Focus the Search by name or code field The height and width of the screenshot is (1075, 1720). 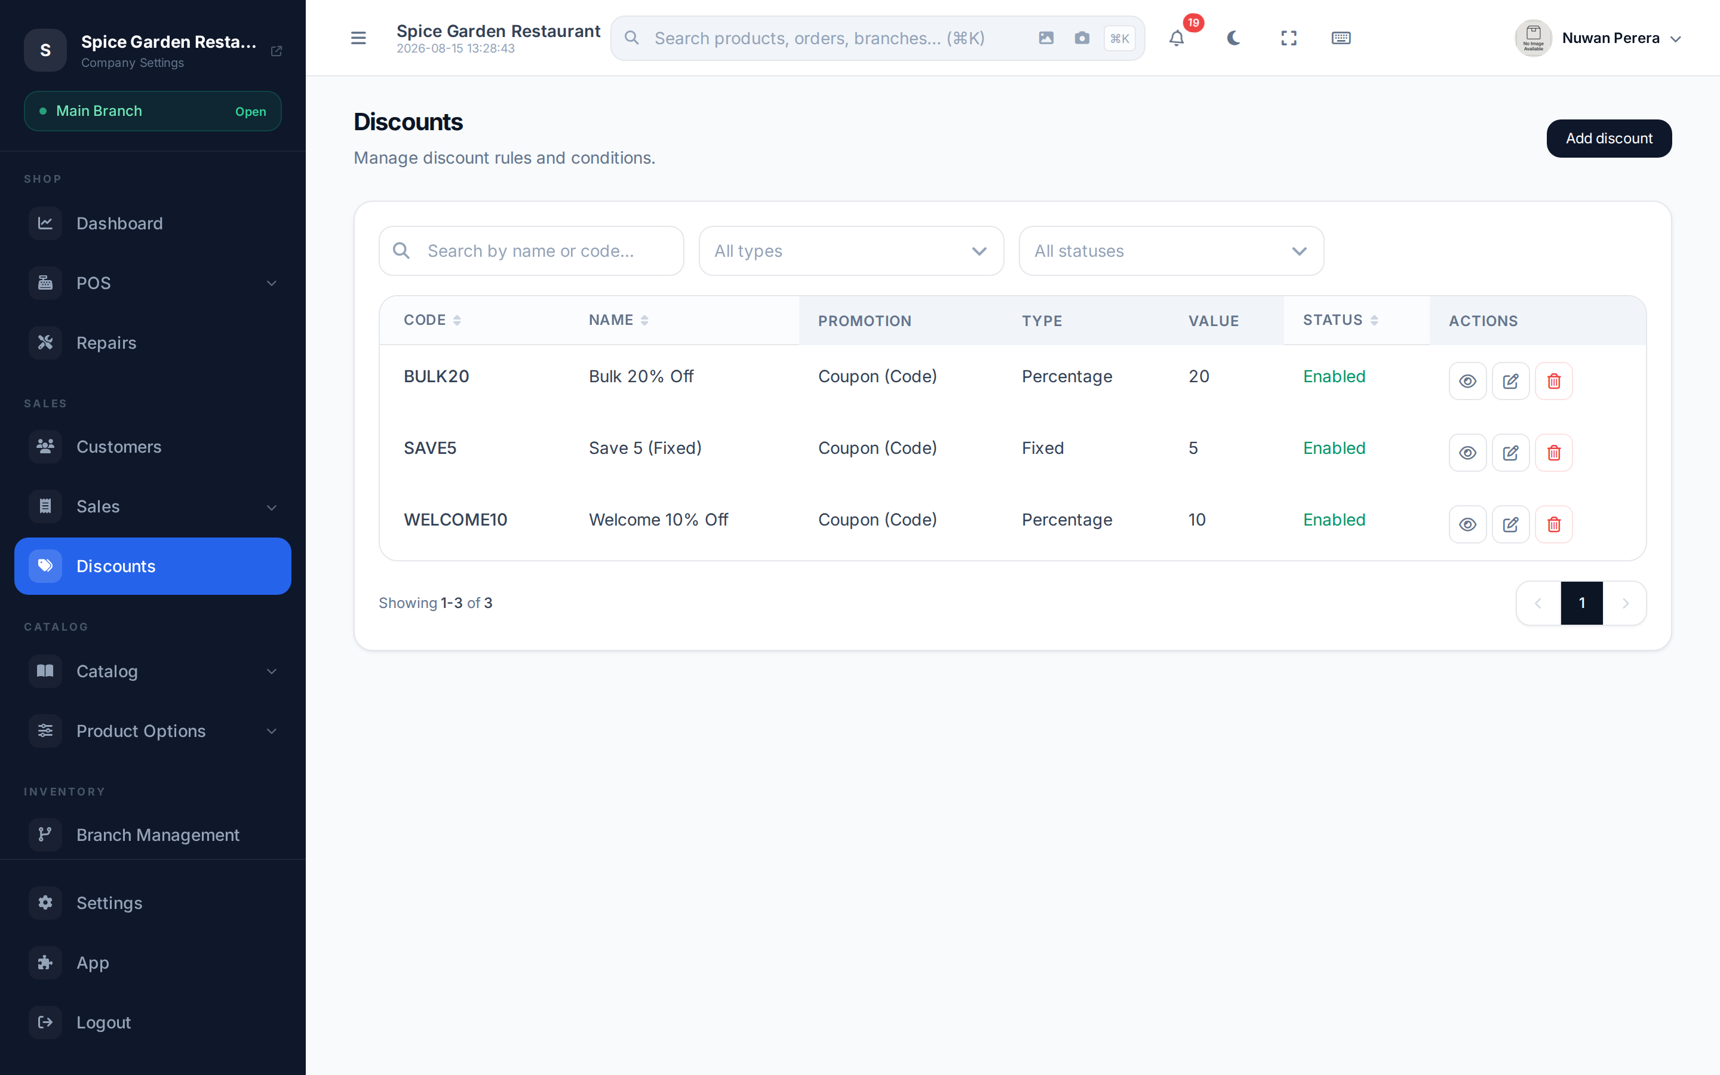pyautogui.click(x=531, y=251)
